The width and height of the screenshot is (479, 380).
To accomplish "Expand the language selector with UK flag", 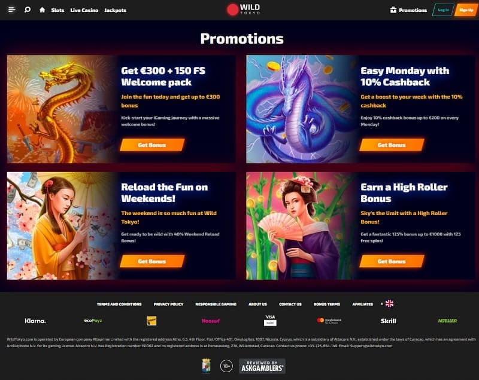I will [x=387, y=304].
